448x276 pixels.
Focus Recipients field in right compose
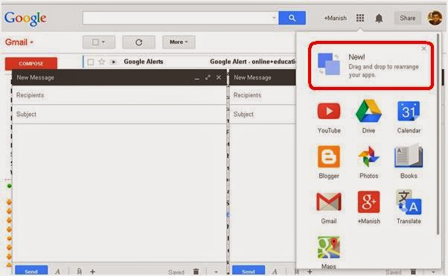coord(263,95)
